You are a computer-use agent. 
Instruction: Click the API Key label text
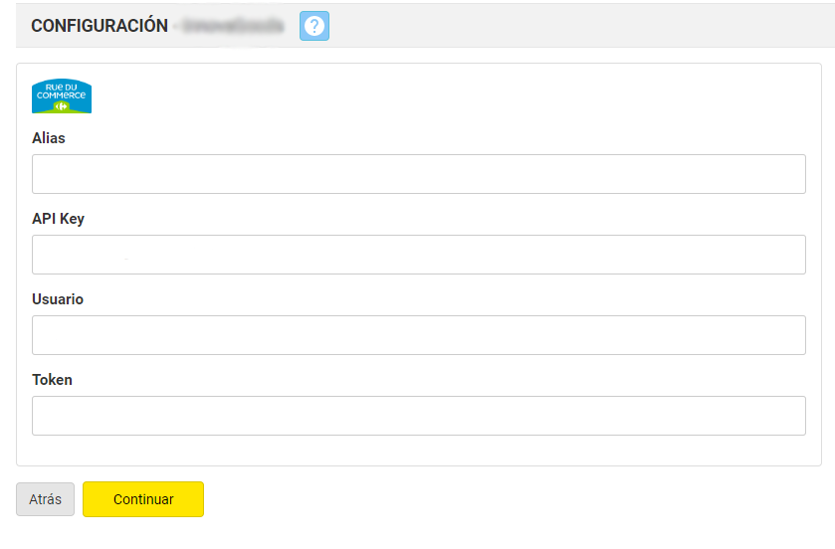coord(58,219)
